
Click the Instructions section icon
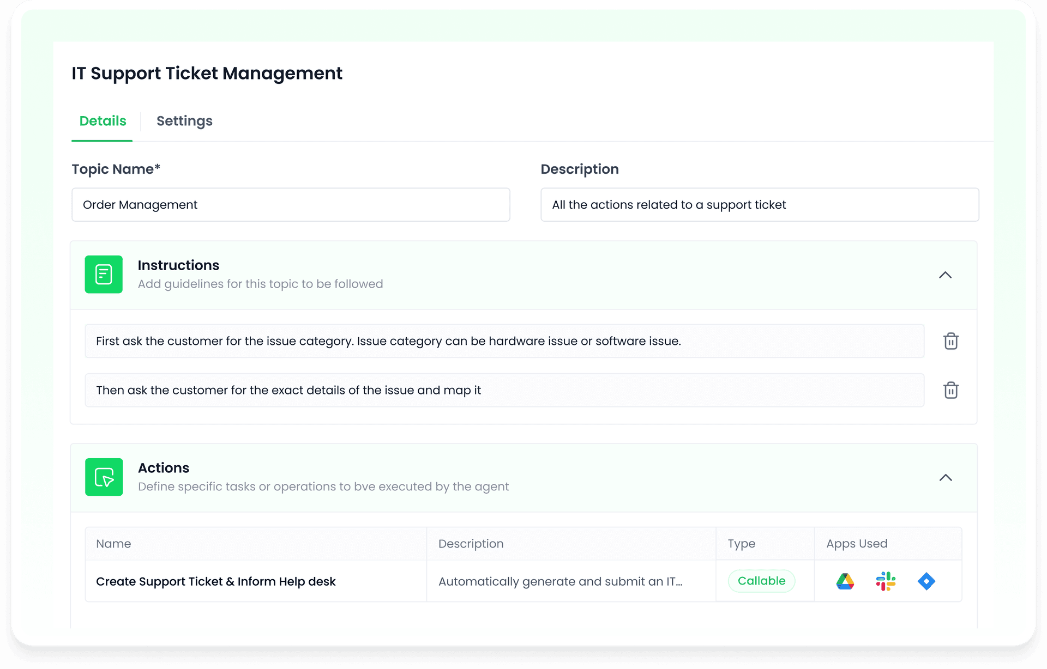pyautogui.click(x=103, y=275)
